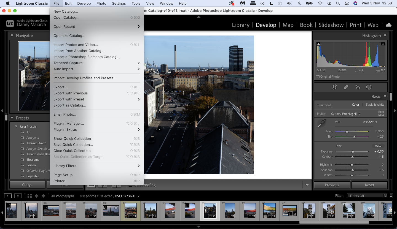
Task: Open Filters Off dropdown
Action: coord(367,196)
